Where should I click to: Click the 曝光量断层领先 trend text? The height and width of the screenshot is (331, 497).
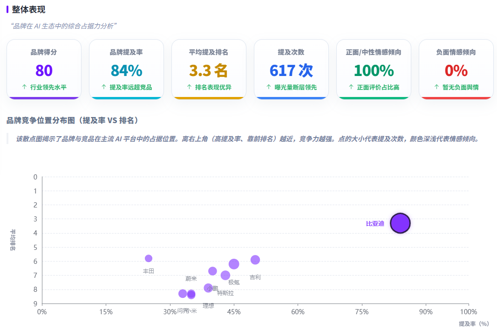coord(295,87)
